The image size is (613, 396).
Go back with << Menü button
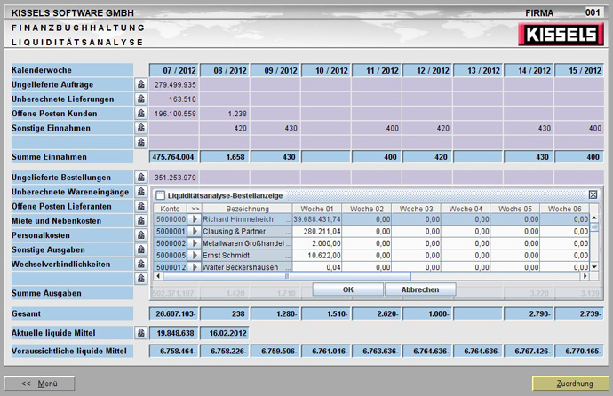(39, 383)
